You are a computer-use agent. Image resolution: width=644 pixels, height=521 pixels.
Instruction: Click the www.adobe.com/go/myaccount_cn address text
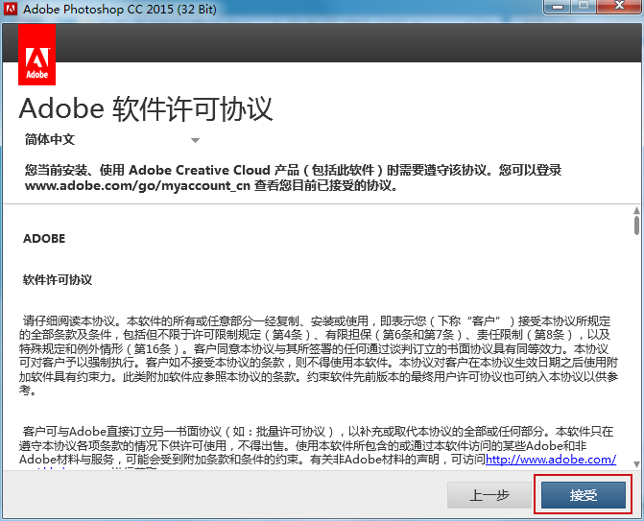[x=131, y=186]
